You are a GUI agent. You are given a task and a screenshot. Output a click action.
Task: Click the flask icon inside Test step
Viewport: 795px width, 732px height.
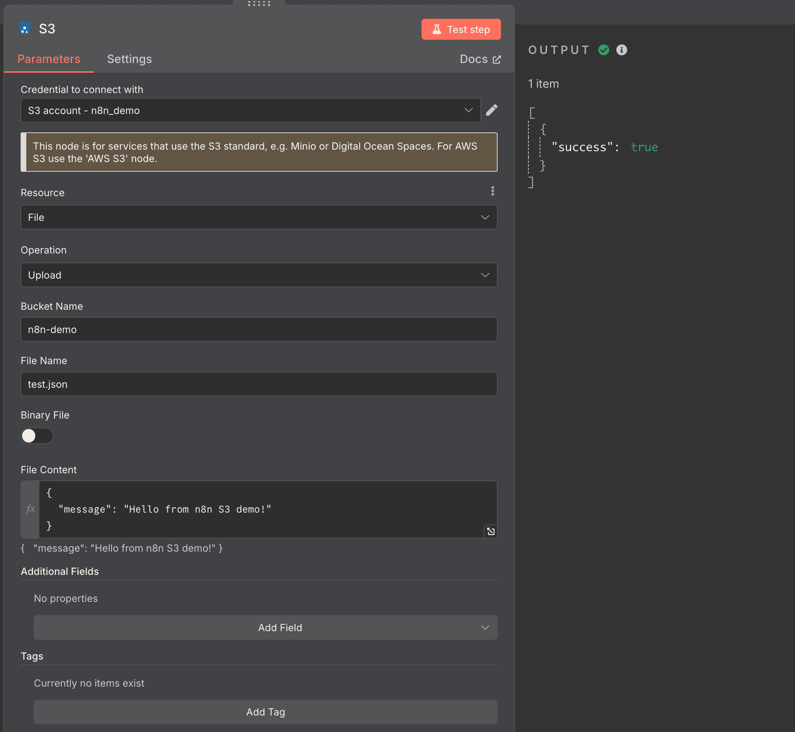point(436,29)
